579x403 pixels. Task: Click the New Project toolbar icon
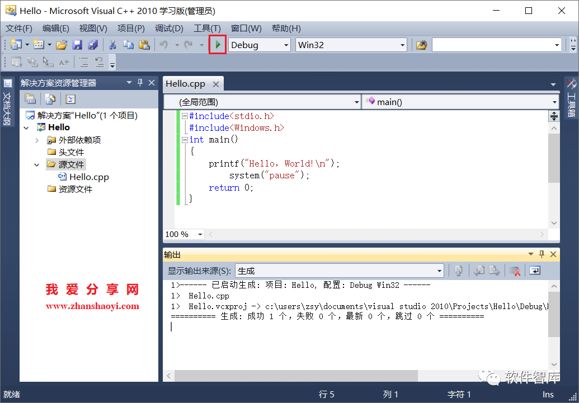coord(16,45)
